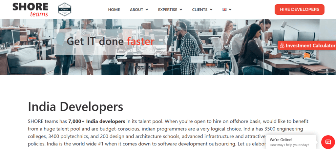Open the Investment Calculator side tab
Image resolution: width=336 pixels, height=149 pixels.
[307, 45]
